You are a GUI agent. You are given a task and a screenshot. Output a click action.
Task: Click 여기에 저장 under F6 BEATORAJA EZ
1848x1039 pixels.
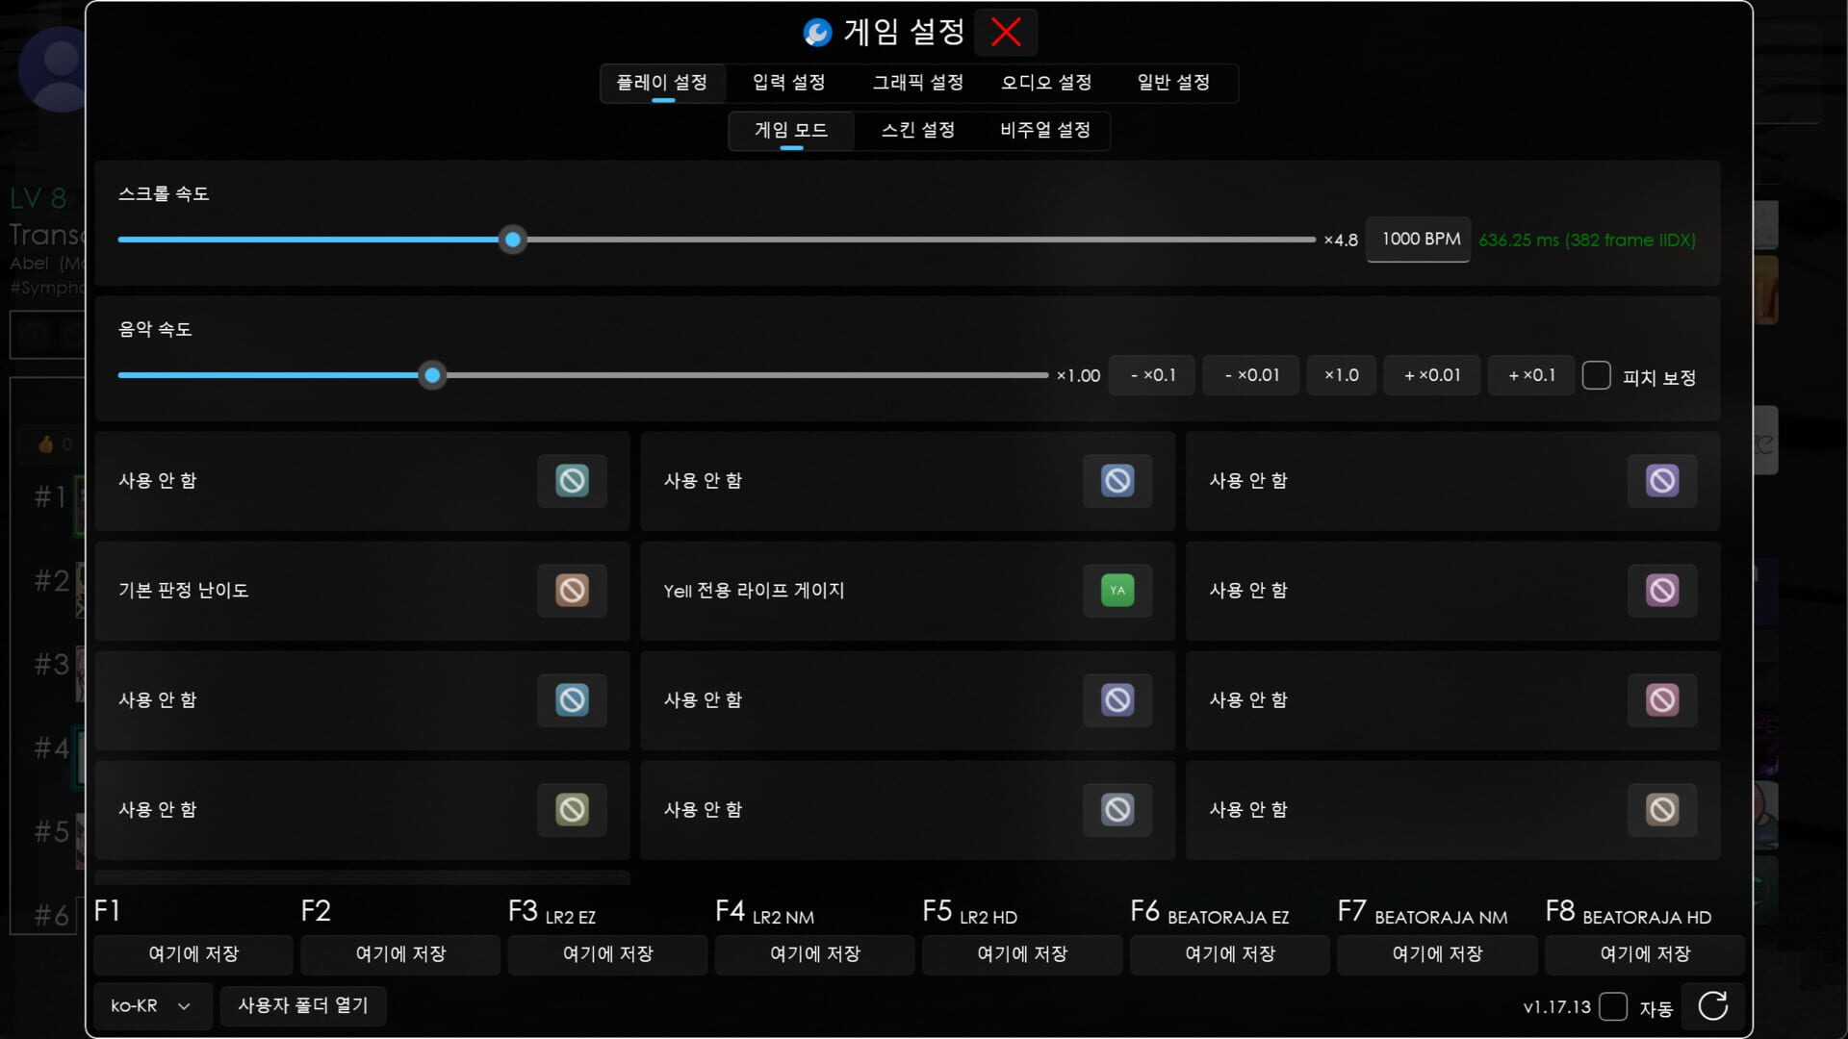[x=1230, y=954]
